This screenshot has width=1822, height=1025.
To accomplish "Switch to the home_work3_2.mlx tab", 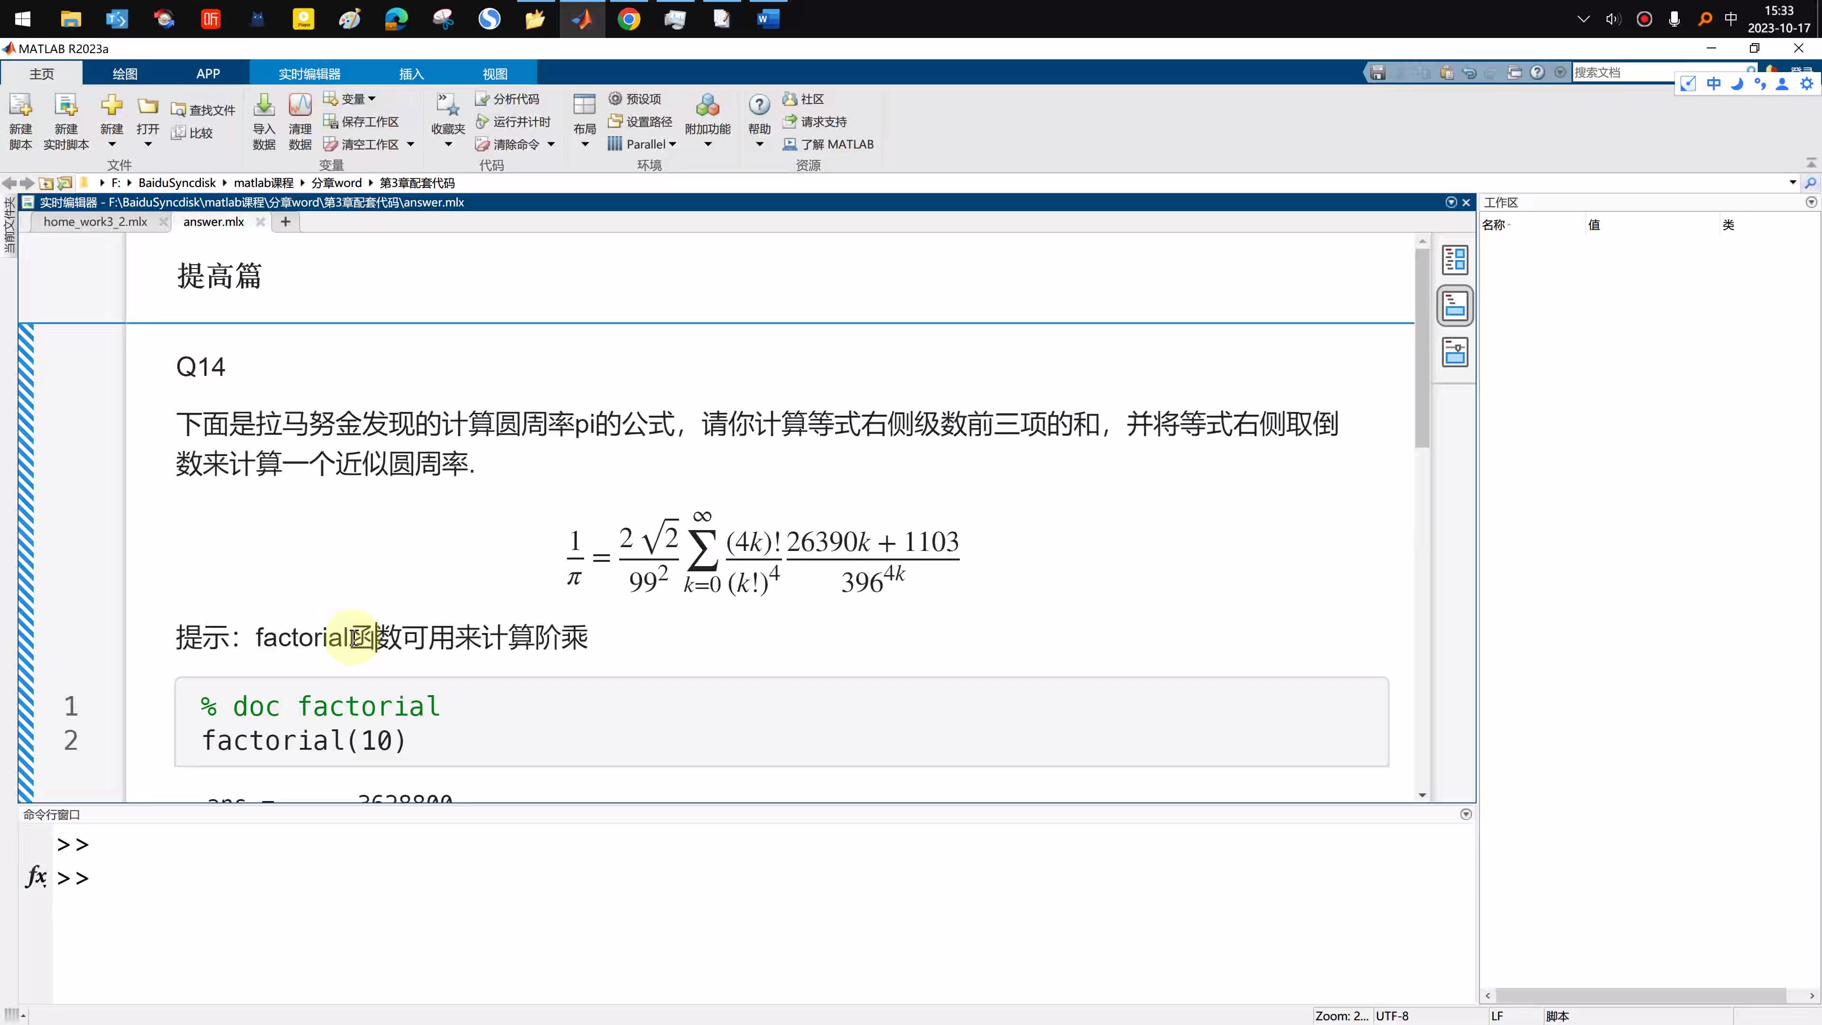I will pyautogui.click(x=95, y=222).
